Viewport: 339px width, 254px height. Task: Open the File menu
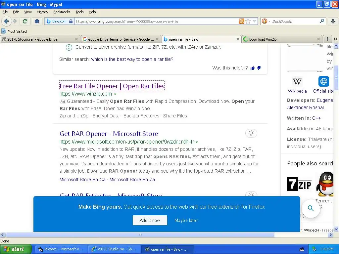pyautogui.click(x=5, y=12)
